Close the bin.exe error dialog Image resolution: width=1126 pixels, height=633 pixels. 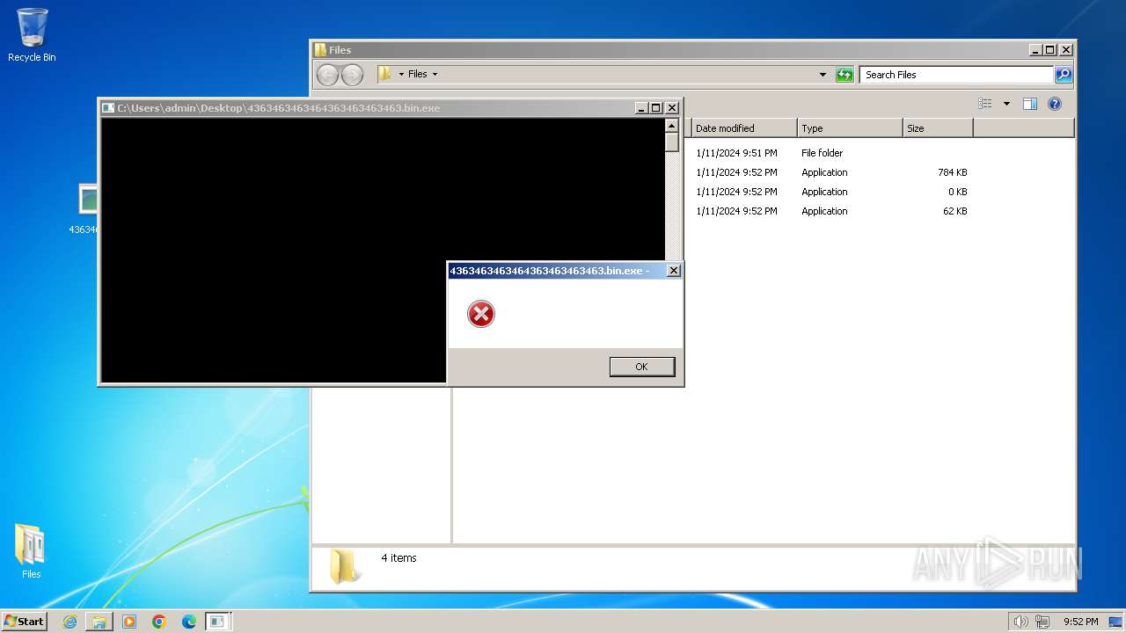click(673, 271)
